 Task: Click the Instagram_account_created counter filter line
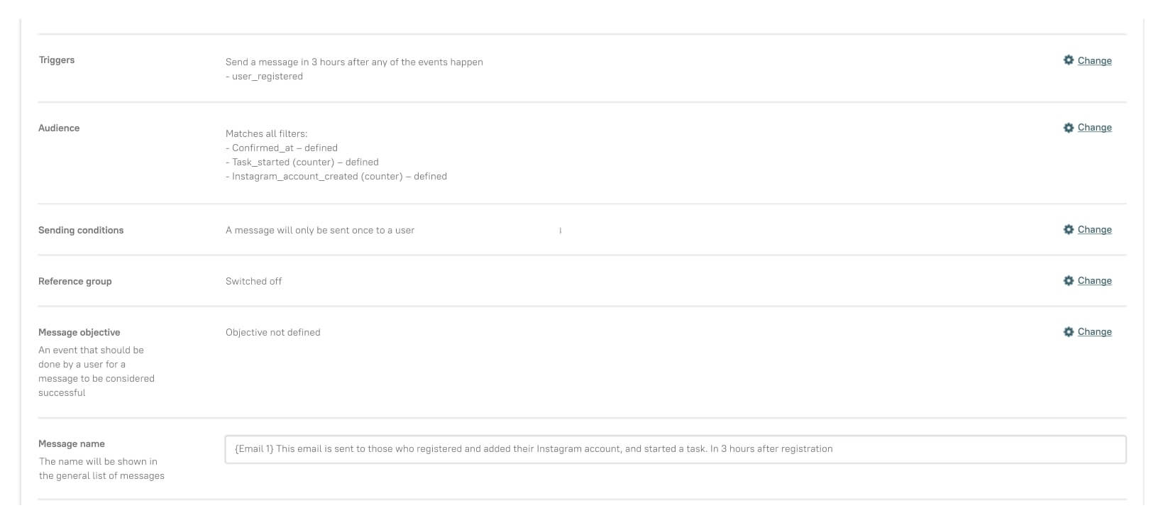point(336,177)
